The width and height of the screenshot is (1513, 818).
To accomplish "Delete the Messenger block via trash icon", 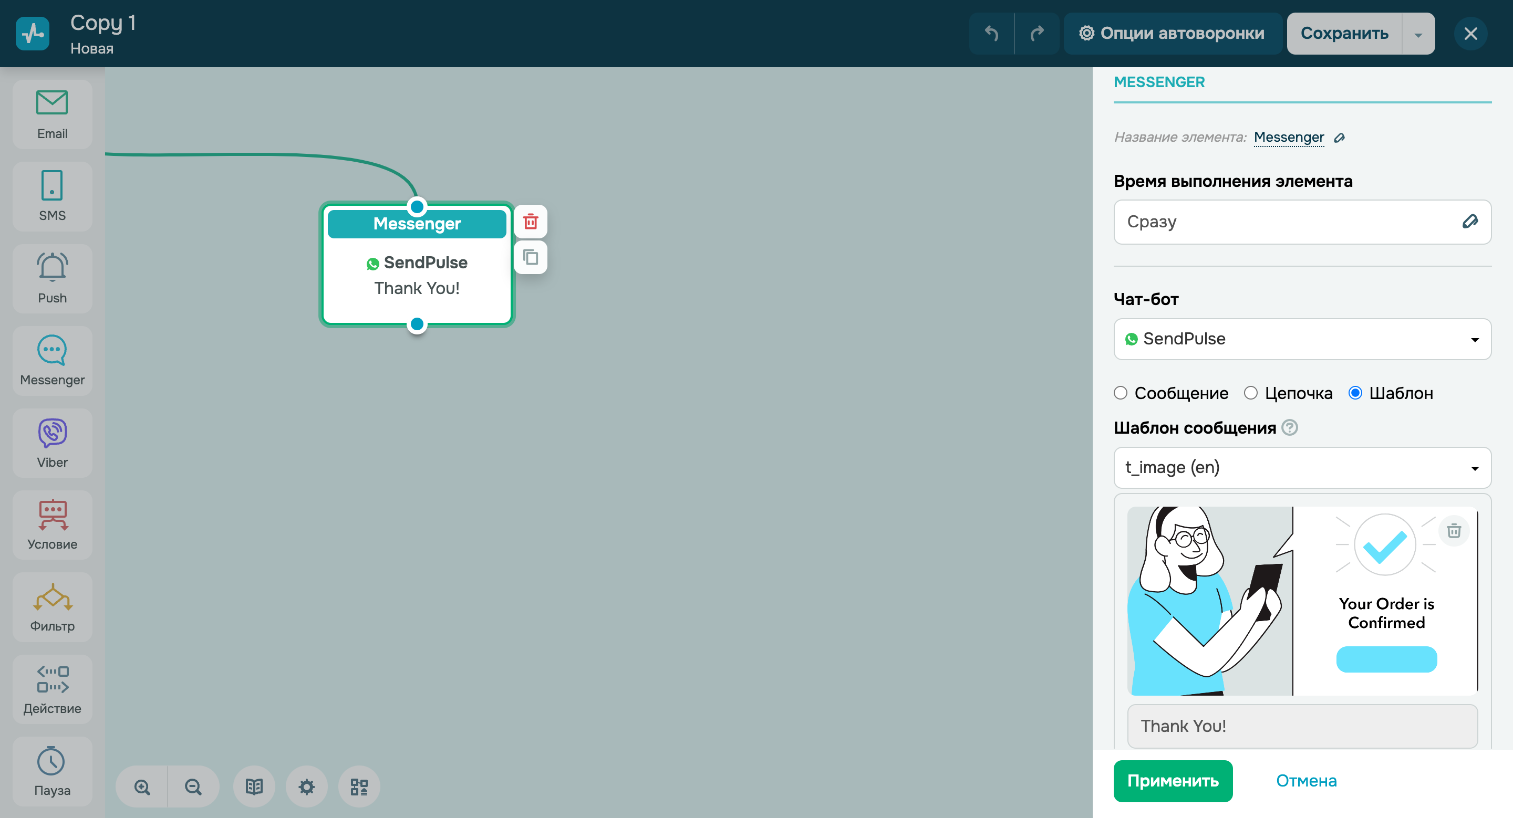I will pos(531,222).
